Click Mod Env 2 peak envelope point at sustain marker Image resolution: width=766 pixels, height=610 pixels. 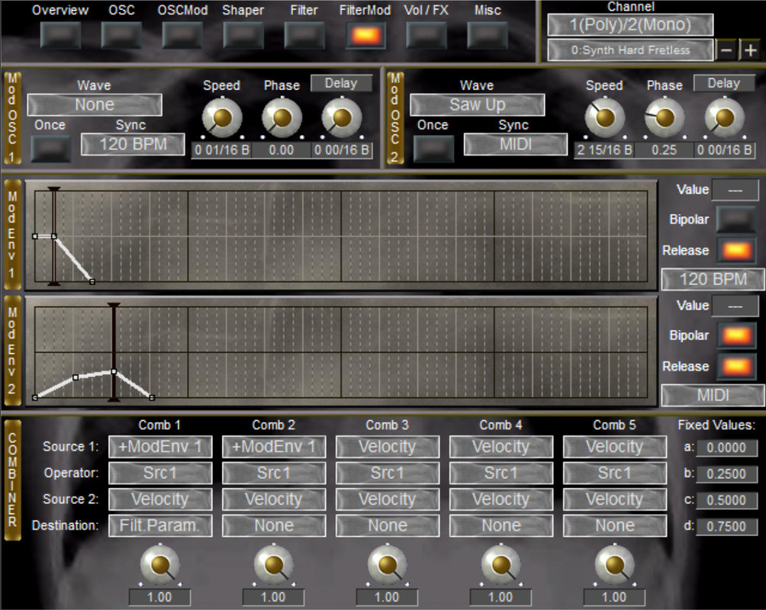click(x=114, y=371)
